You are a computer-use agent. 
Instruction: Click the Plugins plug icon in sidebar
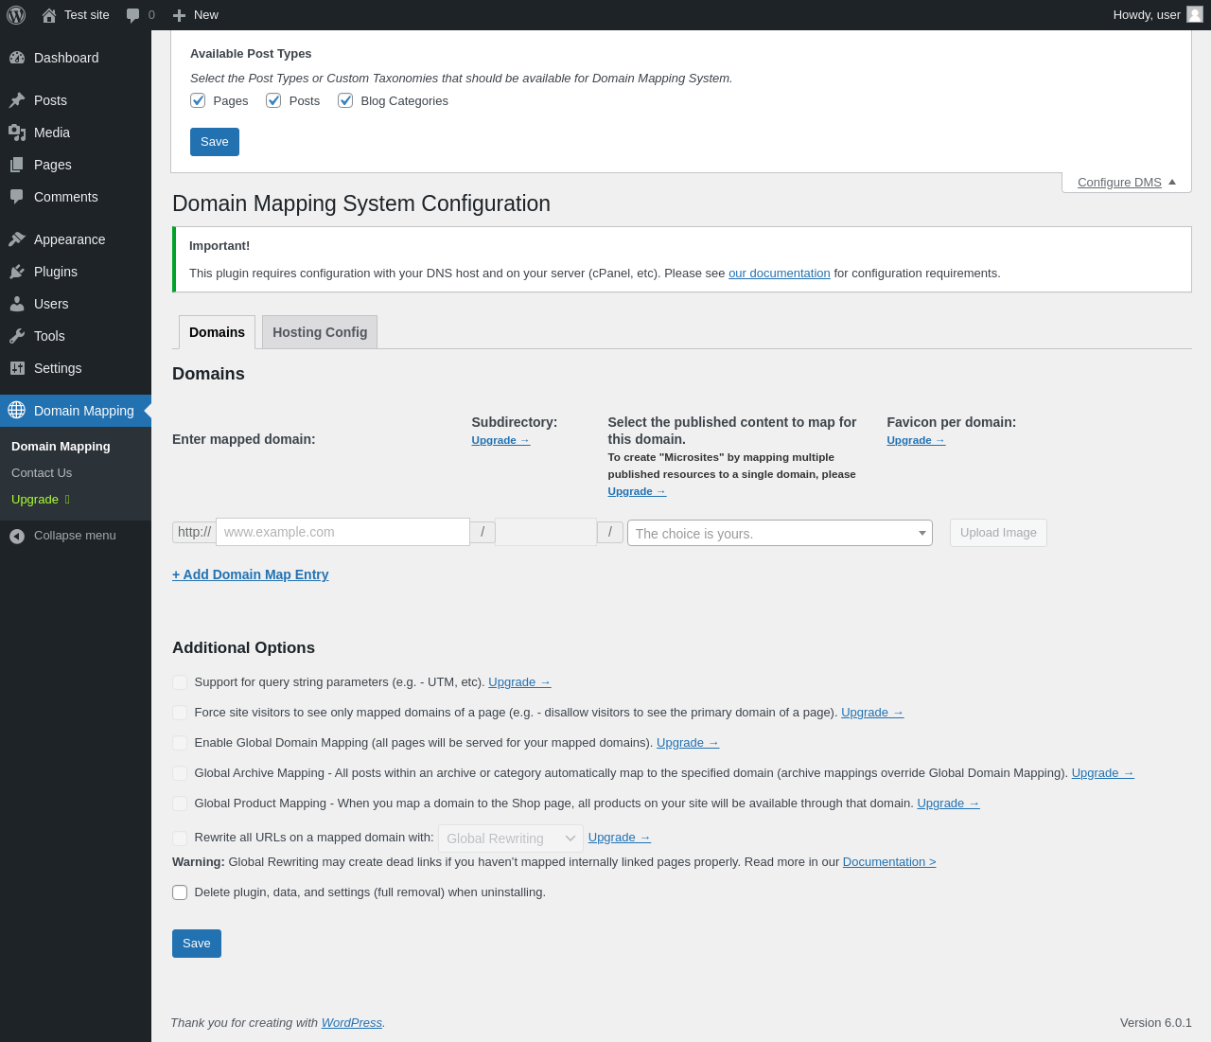tap(17, 272)
